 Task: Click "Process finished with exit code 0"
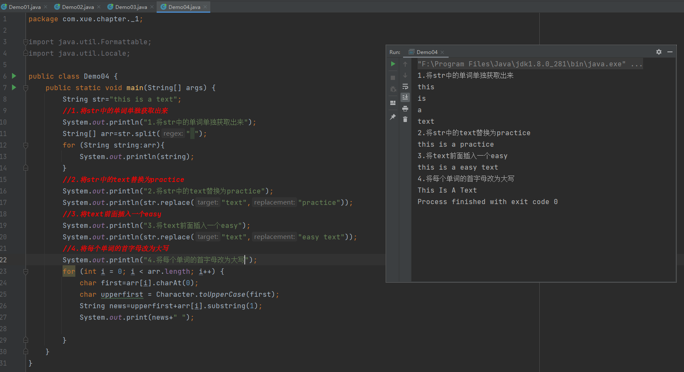pos(487,202)
